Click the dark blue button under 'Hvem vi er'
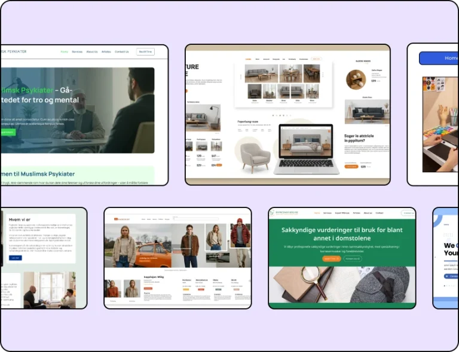459x352 pixels. pos(16,258)
